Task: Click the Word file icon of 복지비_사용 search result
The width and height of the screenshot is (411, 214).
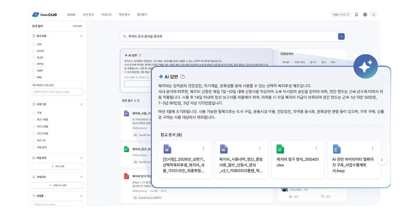Action: pos(127,113)
